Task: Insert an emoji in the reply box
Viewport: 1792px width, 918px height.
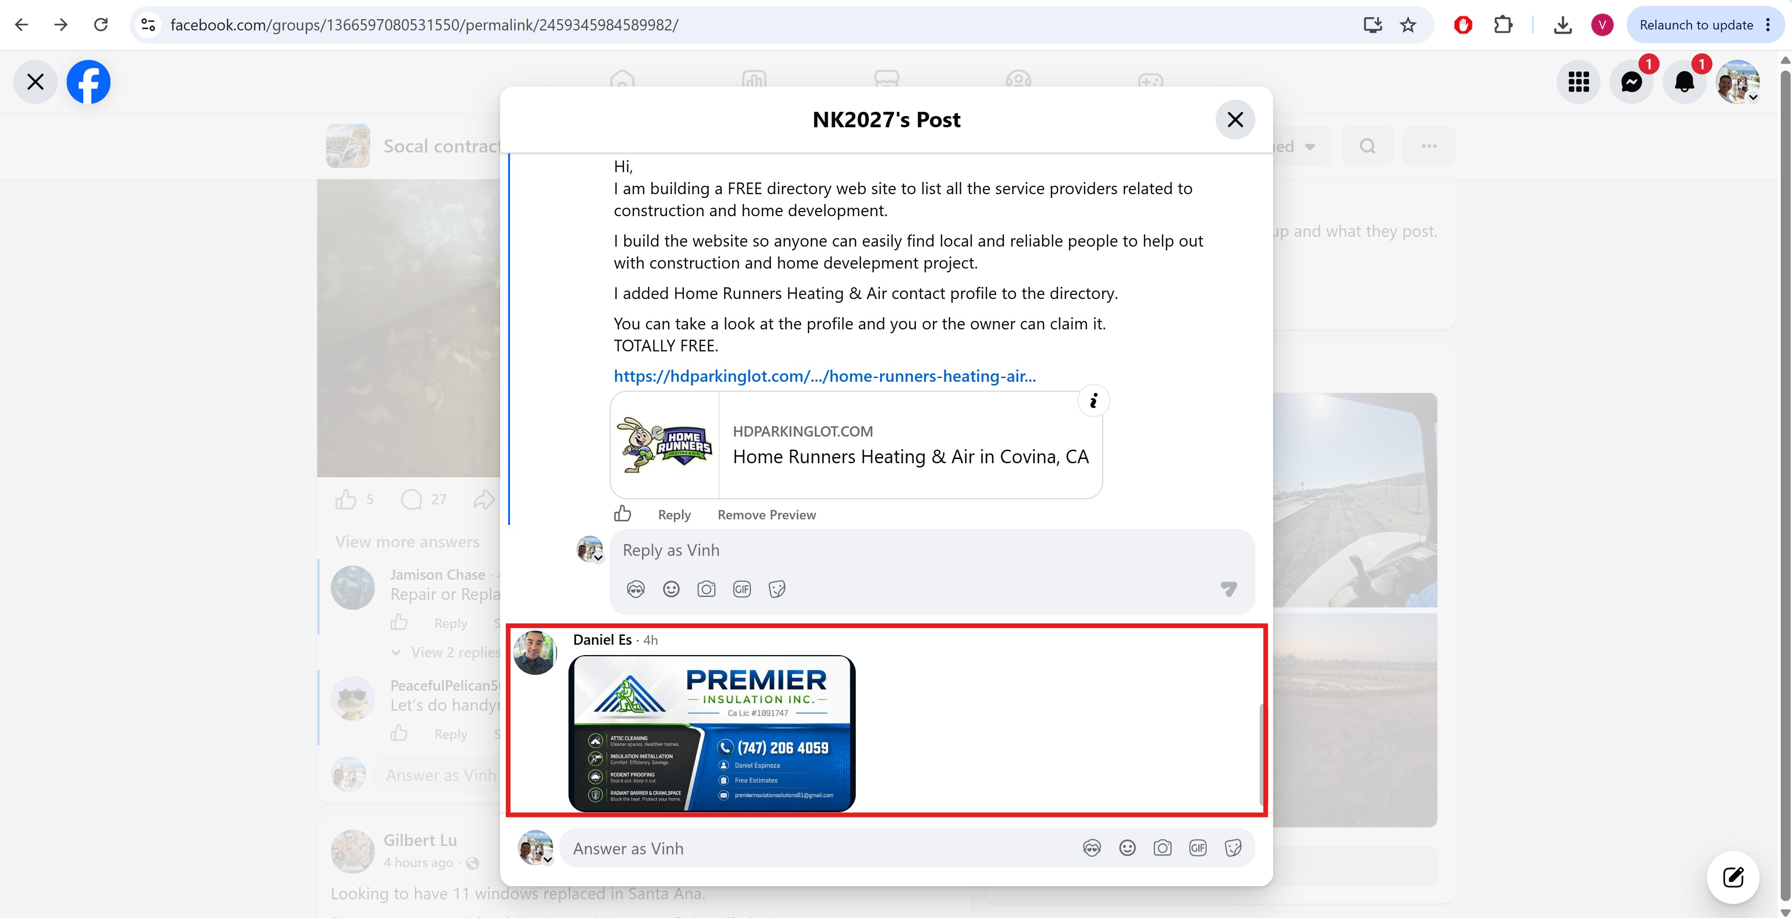Action: (671, 590)
